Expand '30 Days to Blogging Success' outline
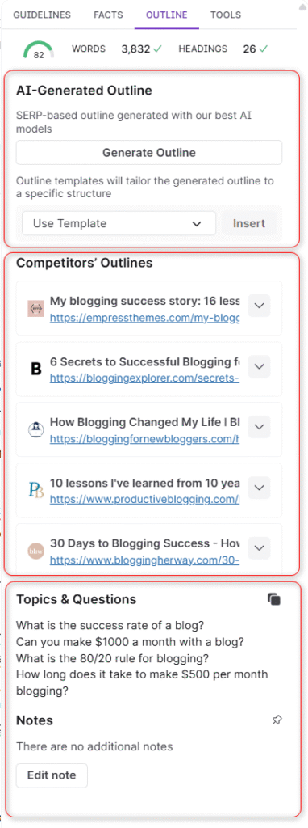308x828 pixels. [259, 547]
